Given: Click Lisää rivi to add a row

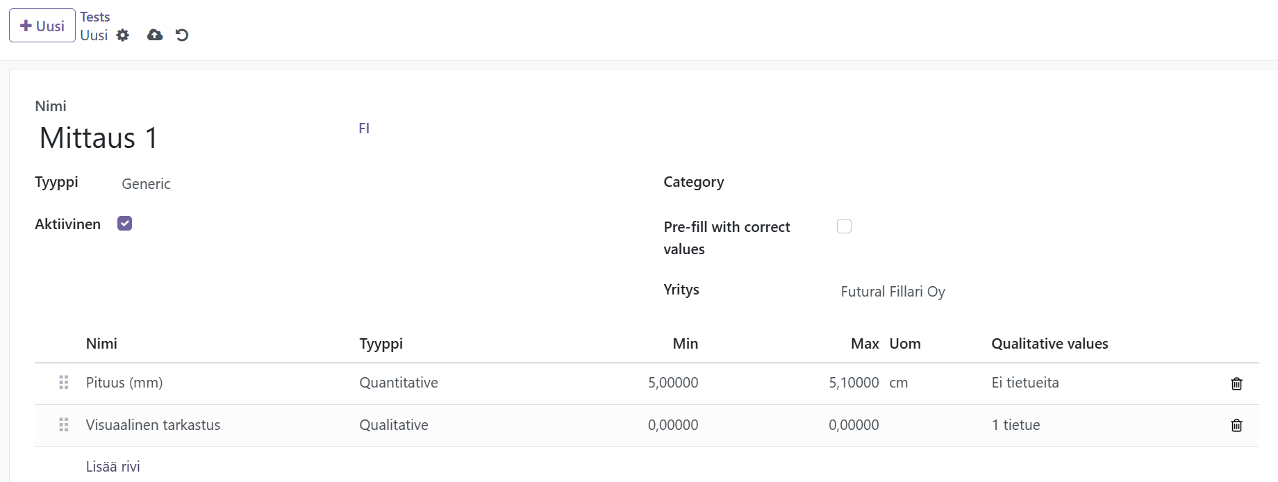Looking at the screenshot, I should pos(113,467).
